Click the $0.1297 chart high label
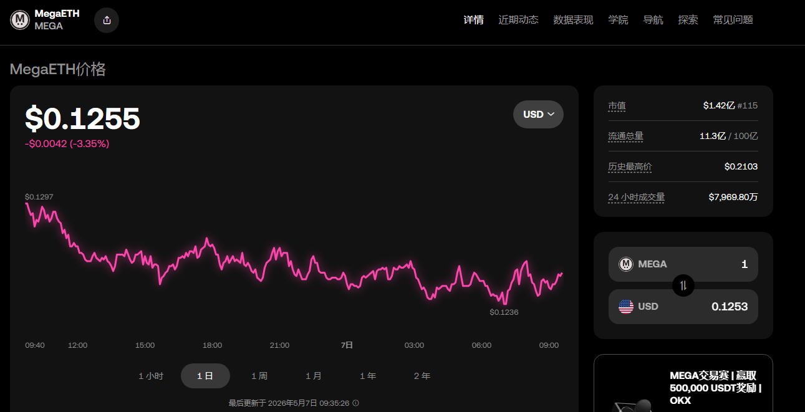The width and height of the screenshot is (805, 412). [39, 197]
